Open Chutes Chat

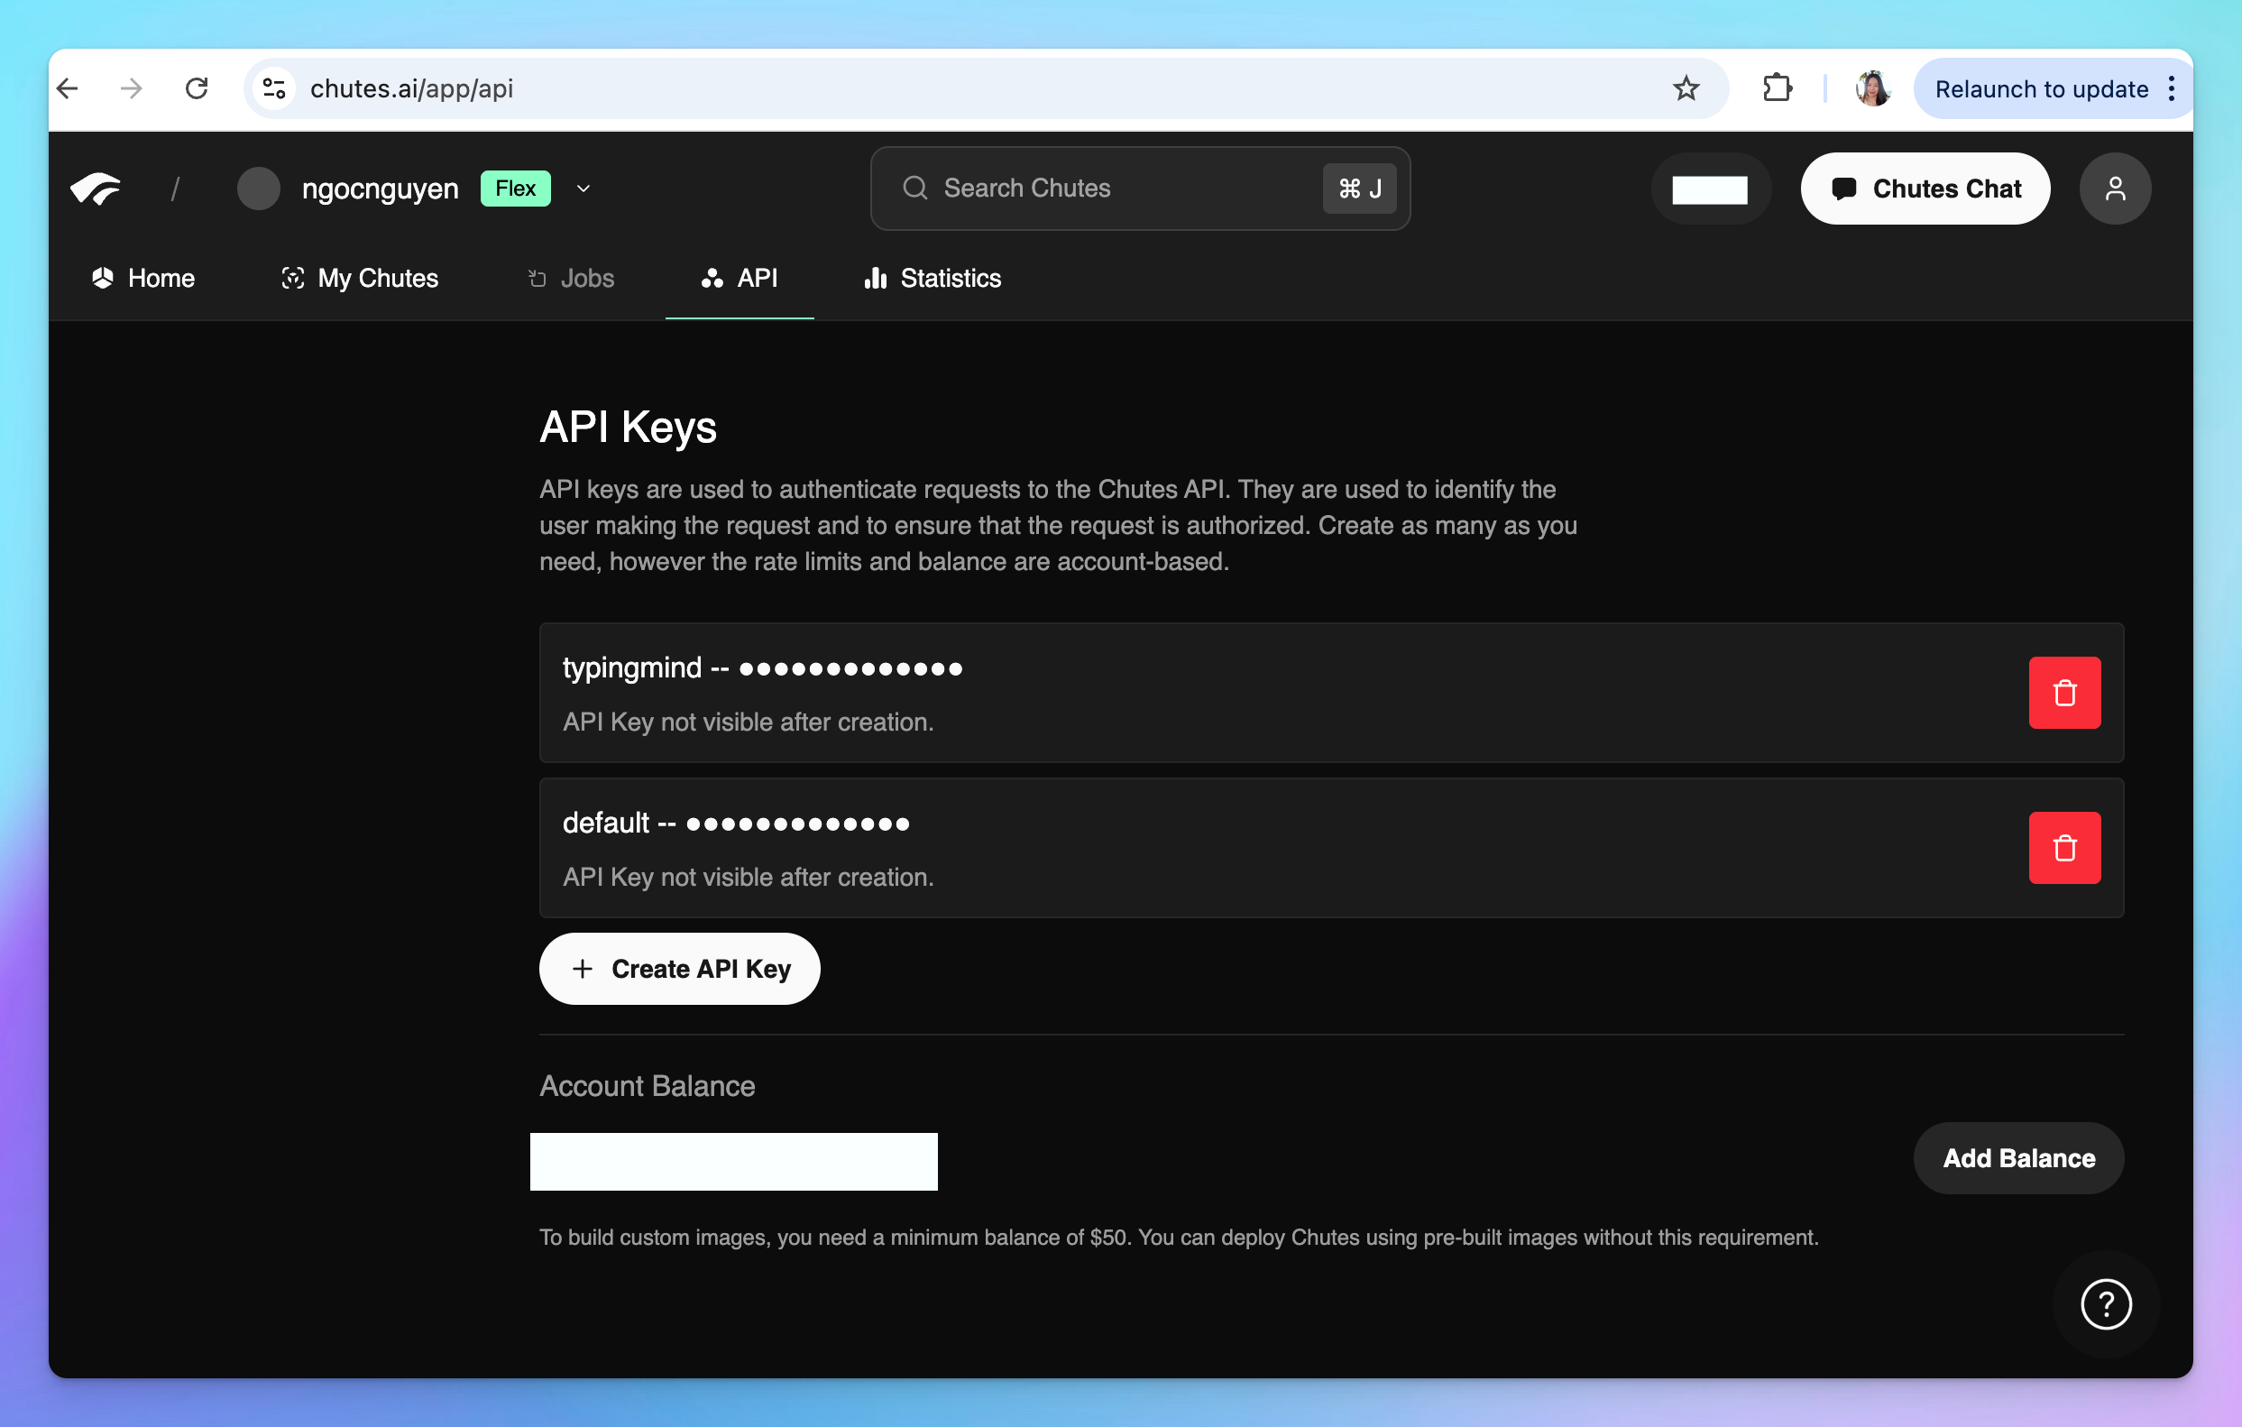tap(1925, 189)
